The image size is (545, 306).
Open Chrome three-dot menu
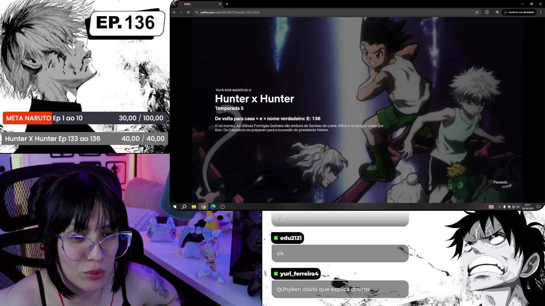540,12
